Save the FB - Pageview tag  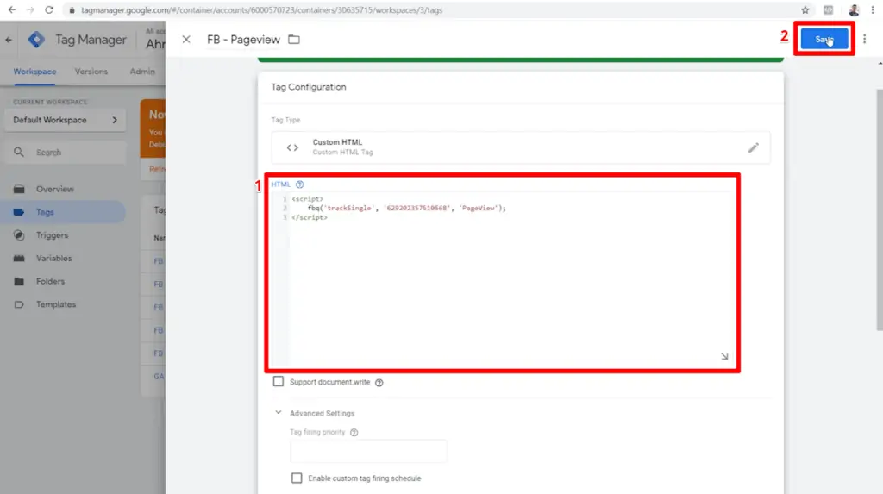pos(824,39)
